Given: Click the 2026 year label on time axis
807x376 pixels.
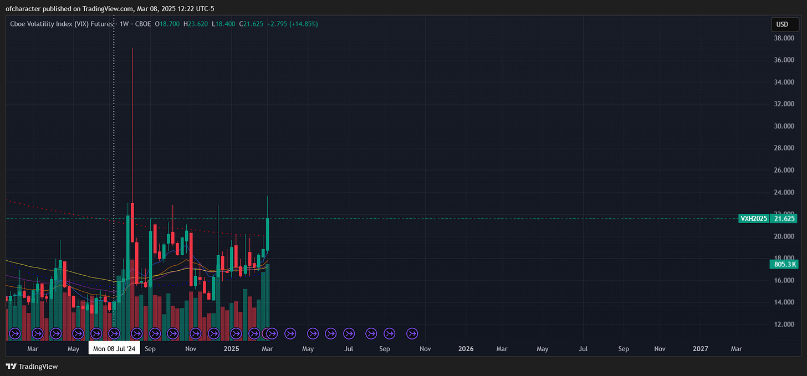Looking at the screenshot, I should pos(466,349).
